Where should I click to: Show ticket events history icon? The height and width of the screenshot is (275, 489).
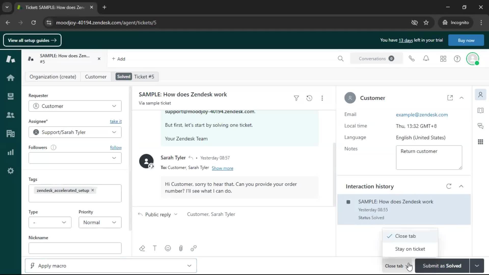309,98
